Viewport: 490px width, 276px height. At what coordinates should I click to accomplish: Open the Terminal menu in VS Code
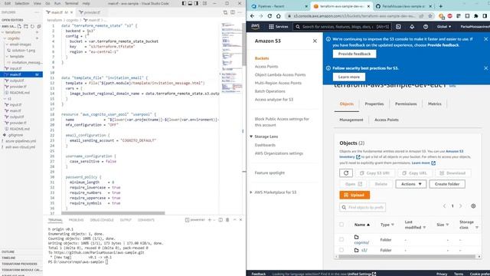71,3
